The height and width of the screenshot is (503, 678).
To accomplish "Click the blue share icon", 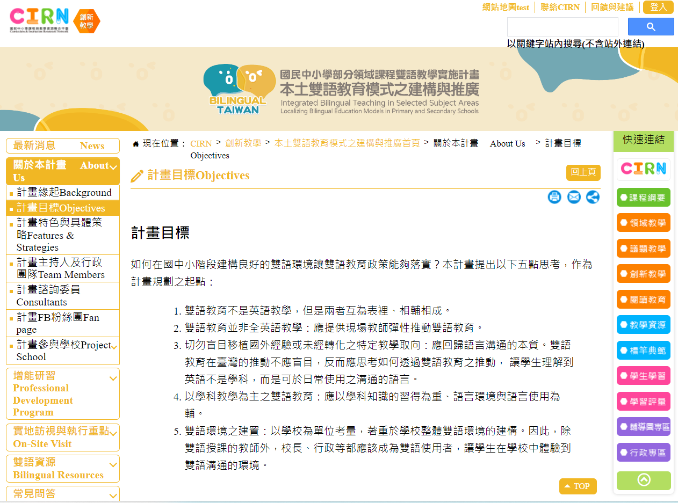I will pos(592,197).
